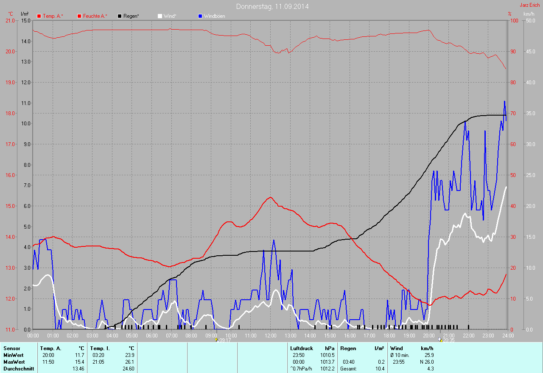Screen dimensions: 543x373
Task: Click the indoor average value "24.60"
Action: pos(128,368)
